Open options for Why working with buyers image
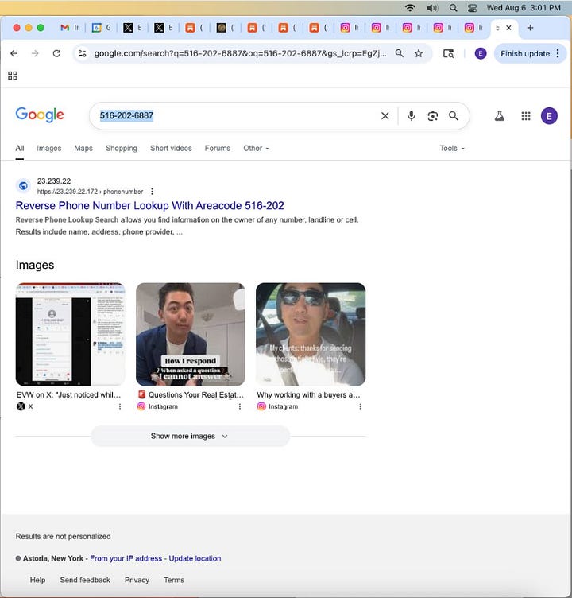This screenshot has height=598, width=572. 360,406
